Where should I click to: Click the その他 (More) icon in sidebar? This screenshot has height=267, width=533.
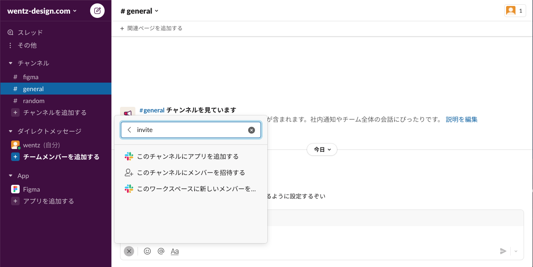(9, 45)
